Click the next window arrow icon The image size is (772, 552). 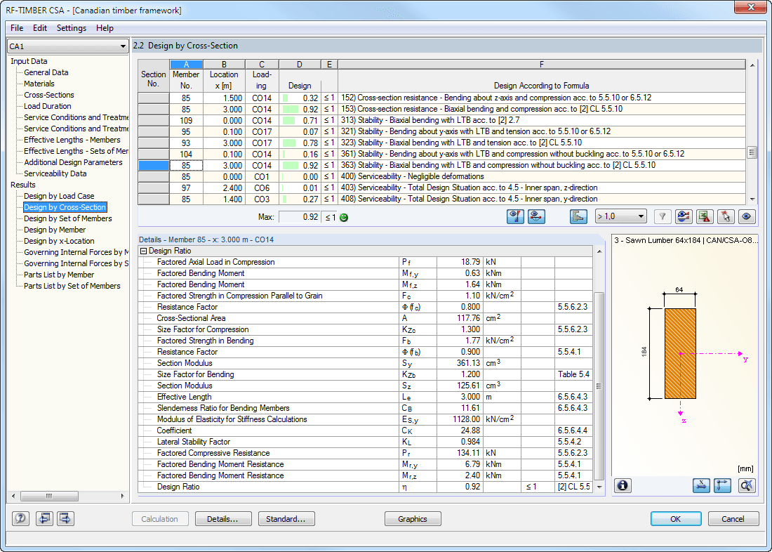point(65,518)
